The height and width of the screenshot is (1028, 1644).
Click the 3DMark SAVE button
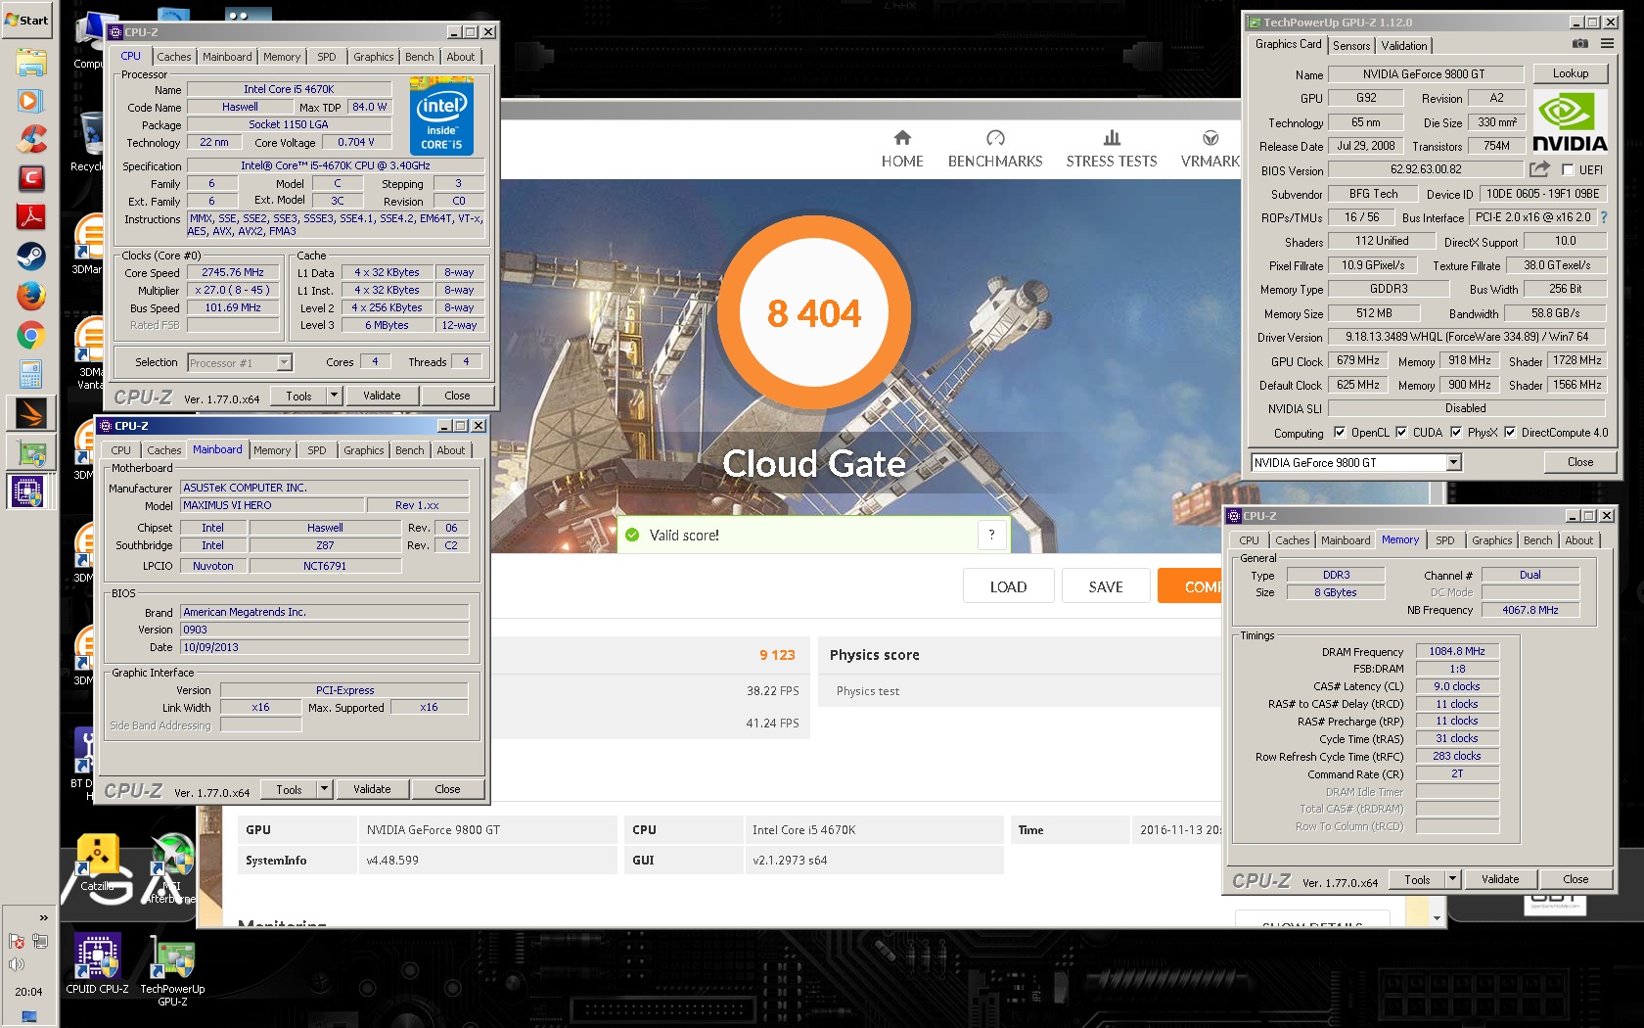1106,586
